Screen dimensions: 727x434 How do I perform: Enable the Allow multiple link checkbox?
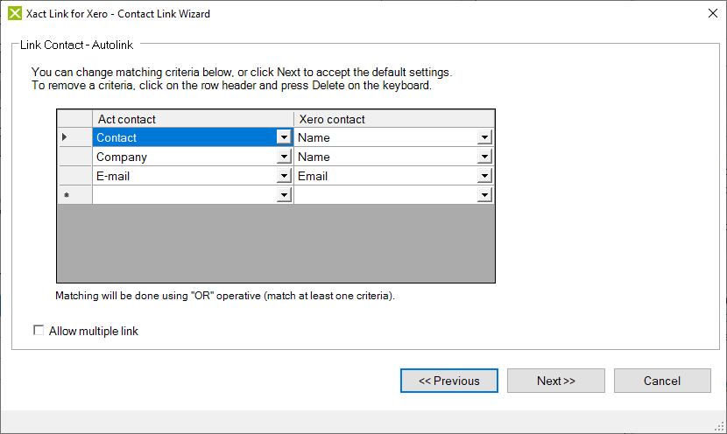tap(39, 331)
